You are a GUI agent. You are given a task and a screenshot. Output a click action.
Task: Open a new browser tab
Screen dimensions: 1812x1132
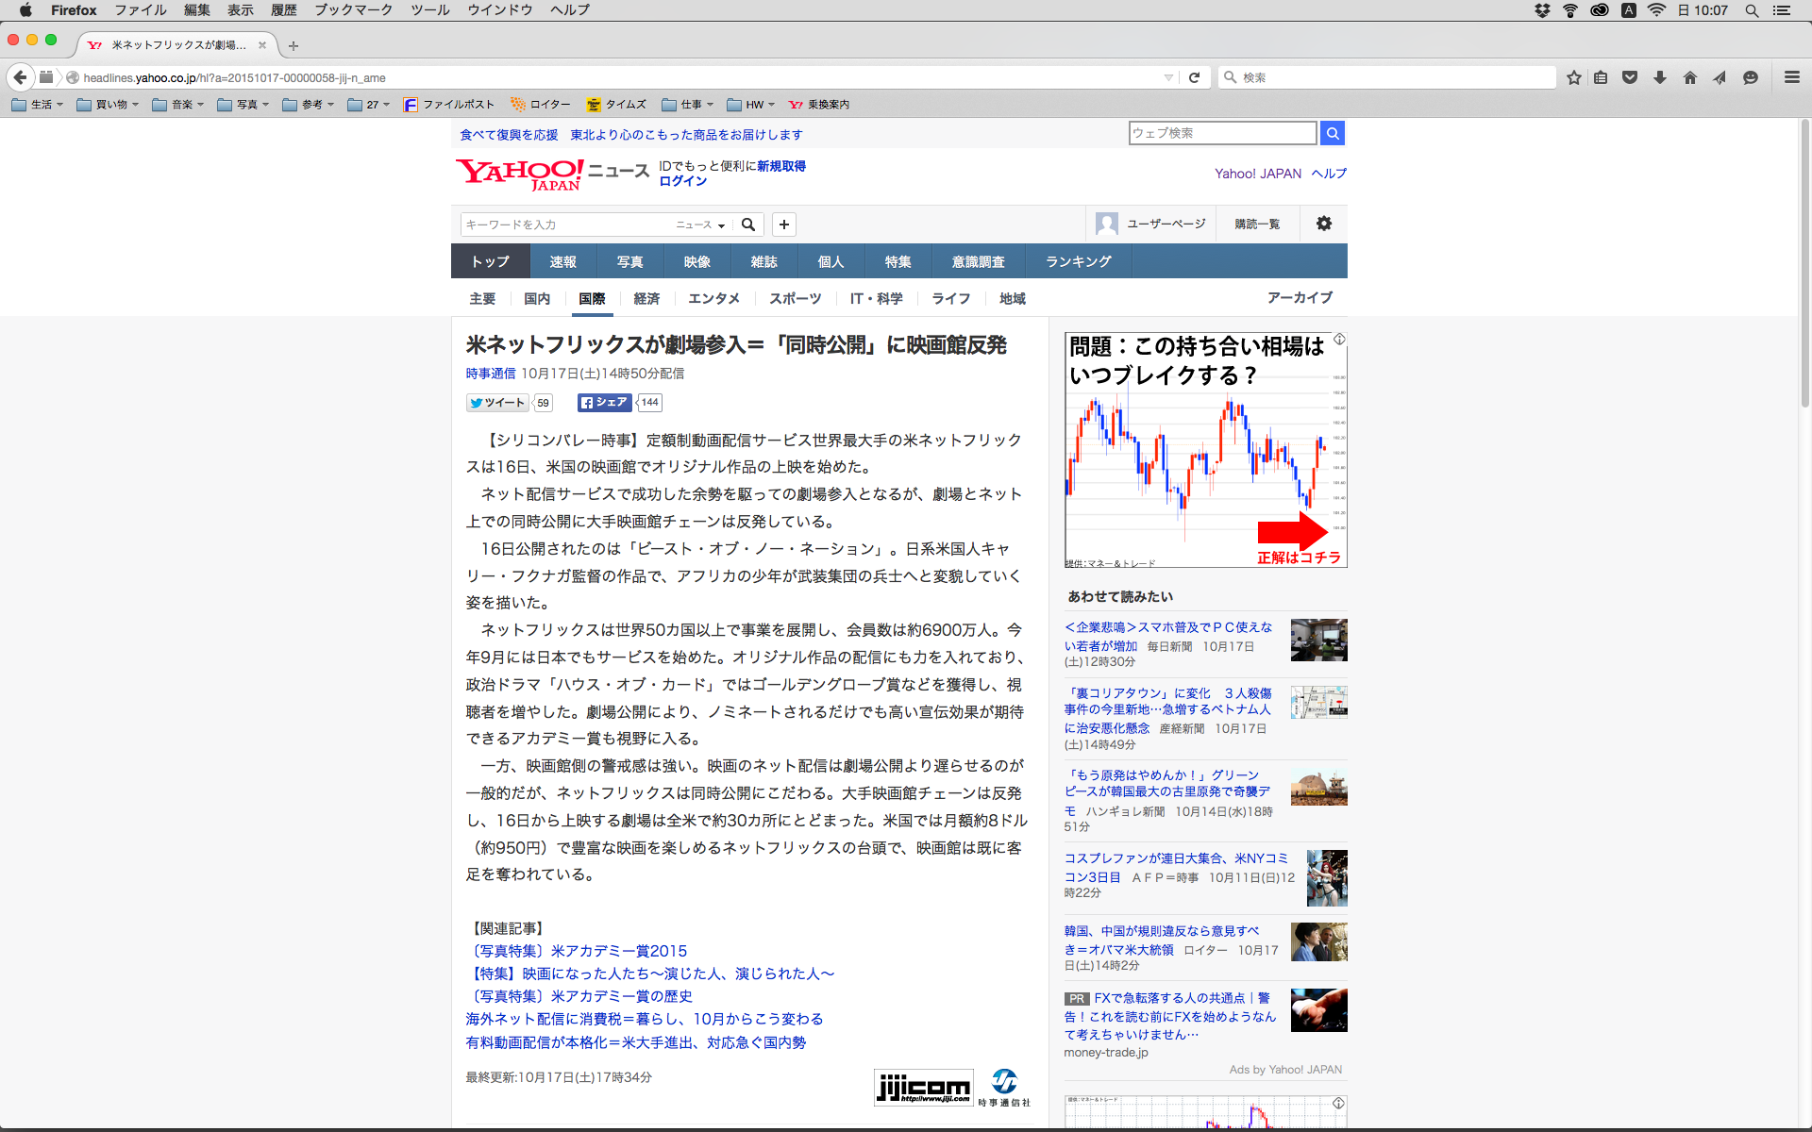294,45
